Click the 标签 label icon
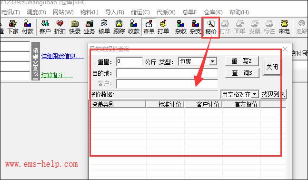The width and height of the screenshot is (308, 180). click(x=269, y=27)
